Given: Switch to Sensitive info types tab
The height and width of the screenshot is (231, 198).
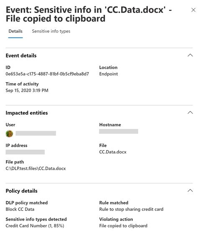Looking at the screenshot, I should point(51,31).
